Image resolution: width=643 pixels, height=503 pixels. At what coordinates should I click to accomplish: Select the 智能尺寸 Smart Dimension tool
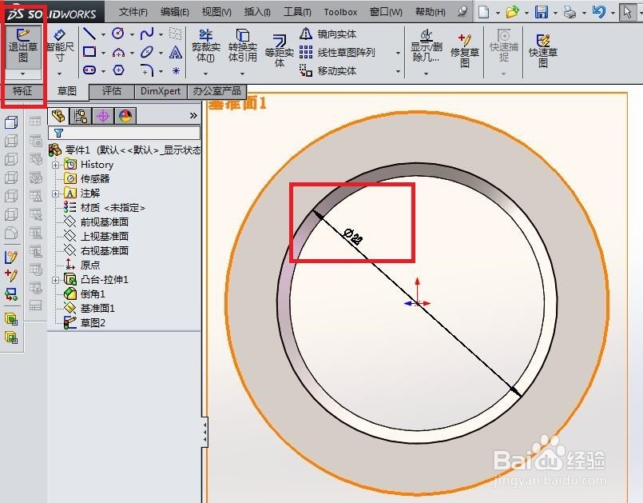[60, 45]
